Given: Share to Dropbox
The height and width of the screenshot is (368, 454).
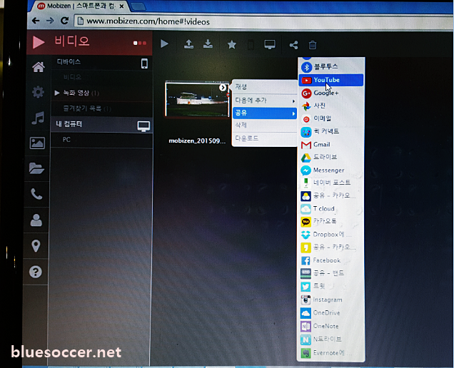Looking at the screenshot, I should (331, 235).
